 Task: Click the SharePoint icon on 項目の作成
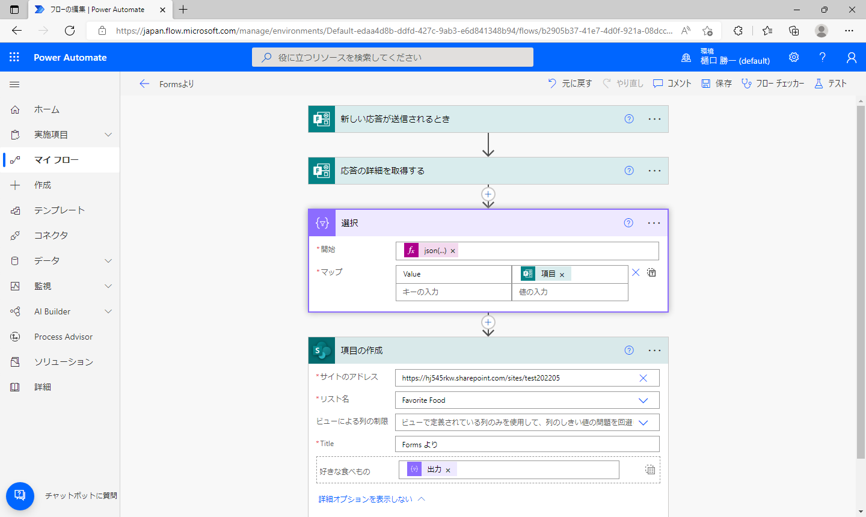[x=322, y=350]
